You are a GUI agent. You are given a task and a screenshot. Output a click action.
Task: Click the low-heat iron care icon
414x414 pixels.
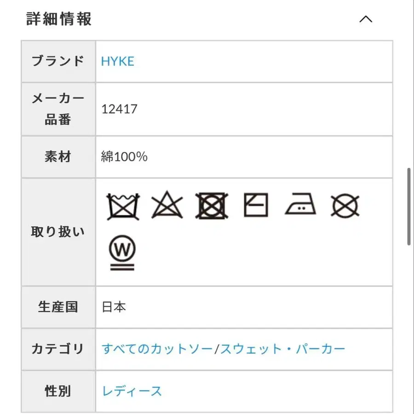pos(300,206)
